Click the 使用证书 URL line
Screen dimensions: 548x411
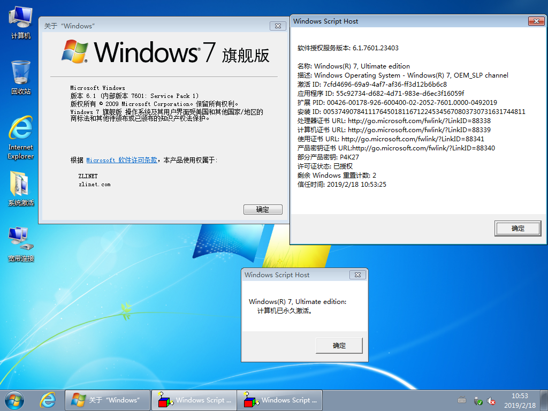pos(391,139)
